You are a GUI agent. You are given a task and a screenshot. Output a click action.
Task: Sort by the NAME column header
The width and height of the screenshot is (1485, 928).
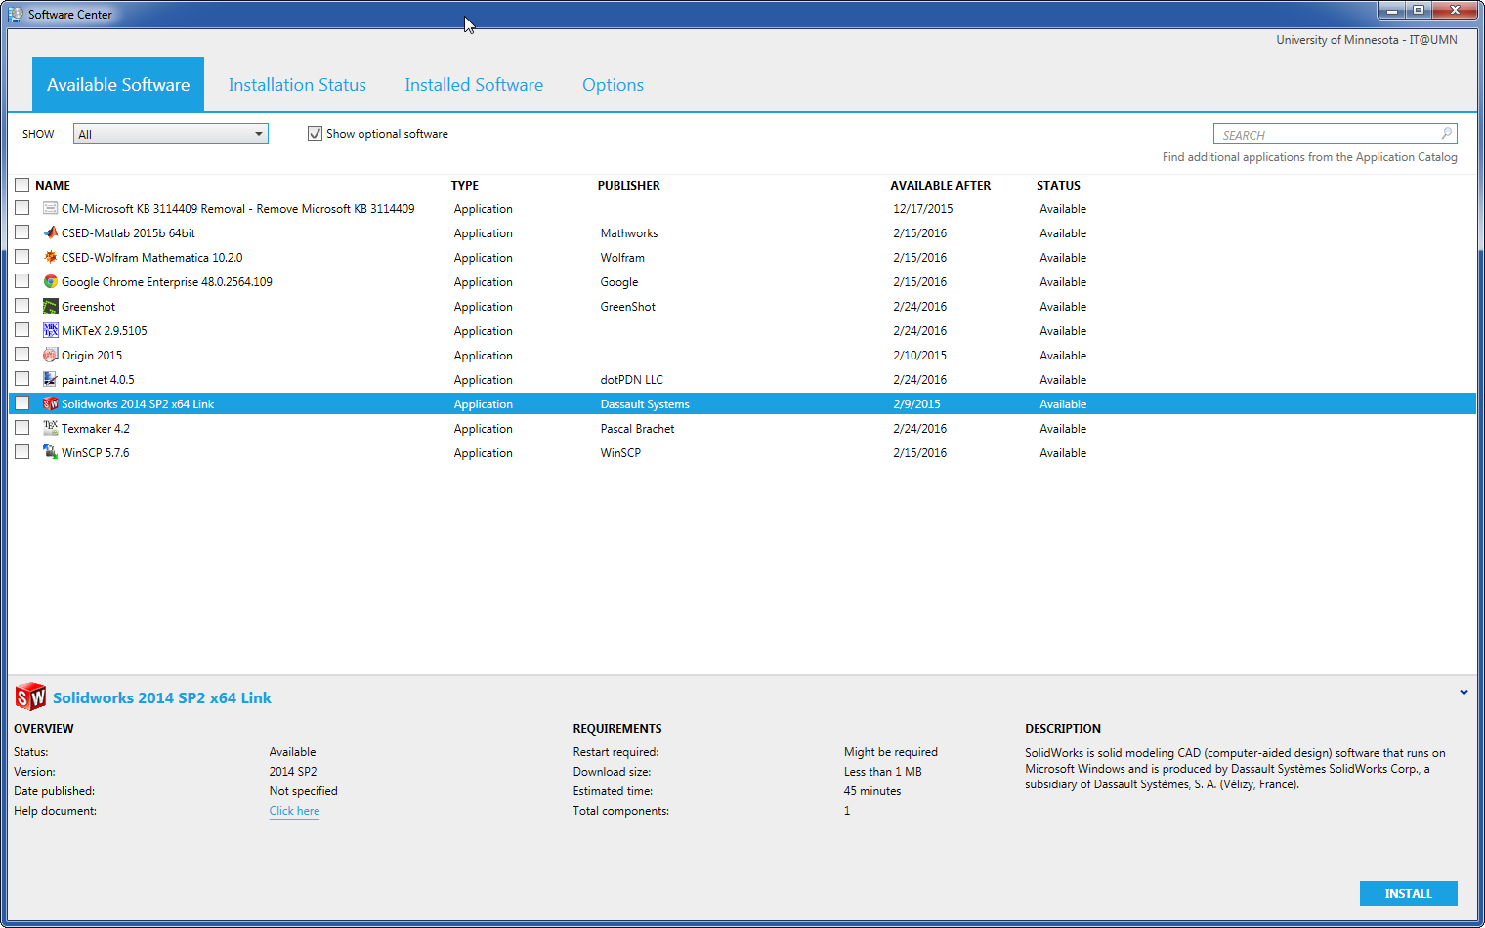point(53,185)
